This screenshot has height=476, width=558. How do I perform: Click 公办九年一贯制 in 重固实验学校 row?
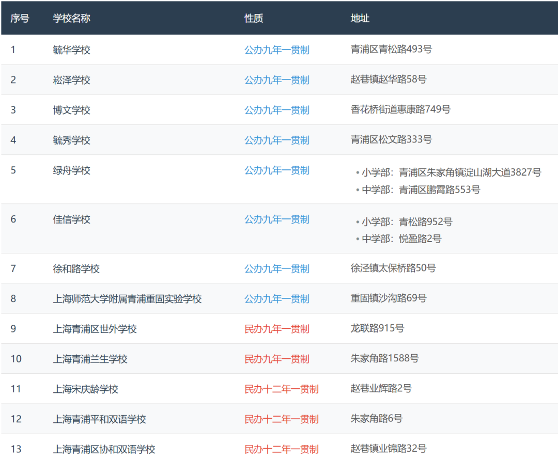pos(277,298)
